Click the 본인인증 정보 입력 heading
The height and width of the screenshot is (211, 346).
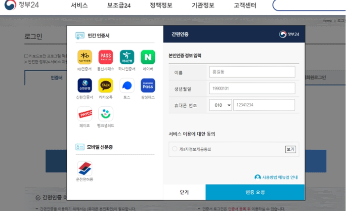coord(185,56)
